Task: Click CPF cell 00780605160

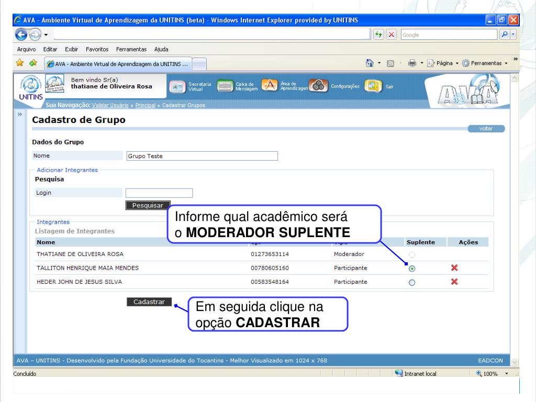Action: click(x=270, y=268)
